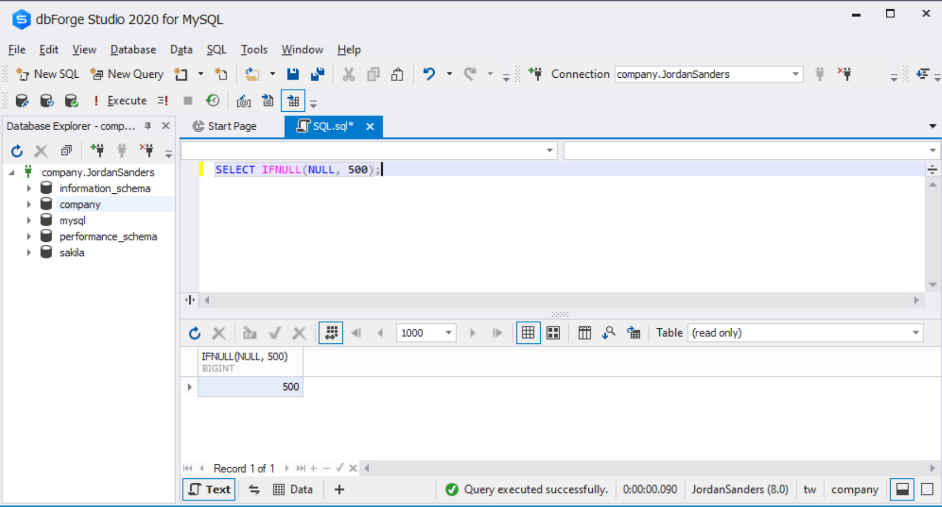Toggle the full view layout icon in status bar
The width and height of the screenshot is (942, 507).
click(x=927, y=489)
